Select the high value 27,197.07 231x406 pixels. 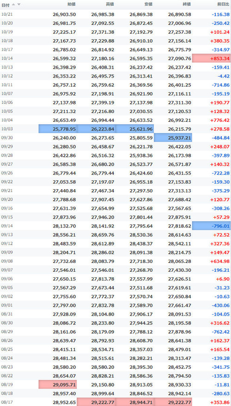point(103,182)
